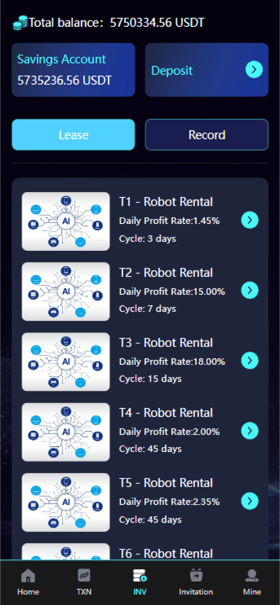
Task: Open the Home icon in bottom navigation
Action: pos(28,576)
